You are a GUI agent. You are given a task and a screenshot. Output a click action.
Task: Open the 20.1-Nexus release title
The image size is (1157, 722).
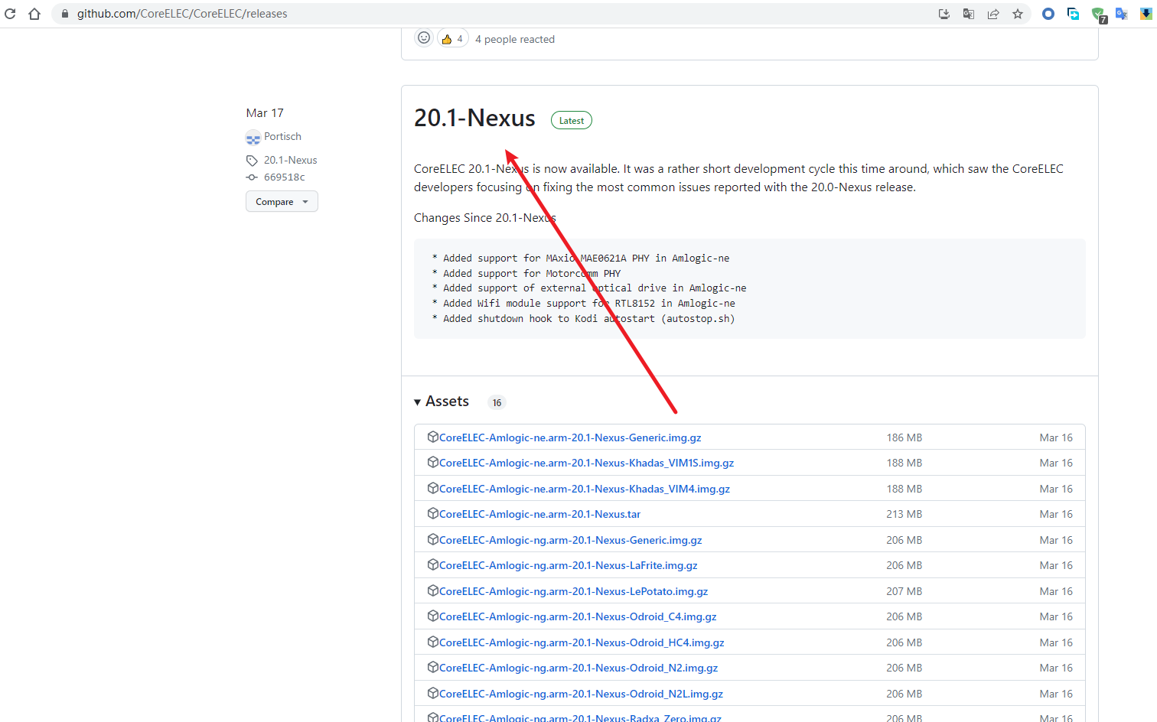pyautogui.click(x=474, y=119)
